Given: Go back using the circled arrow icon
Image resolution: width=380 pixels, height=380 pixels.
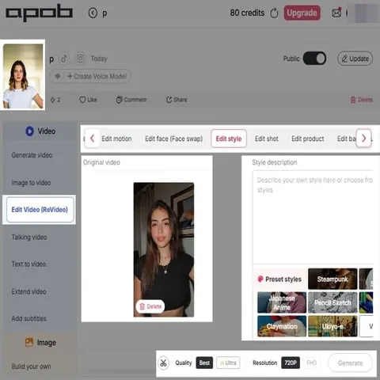Looking at the screenshot, I should click(x=93, y=13).
